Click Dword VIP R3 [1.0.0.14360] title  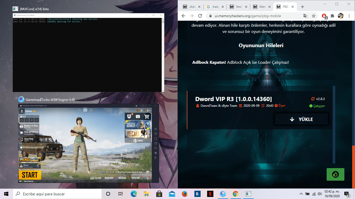pos(234,99)
